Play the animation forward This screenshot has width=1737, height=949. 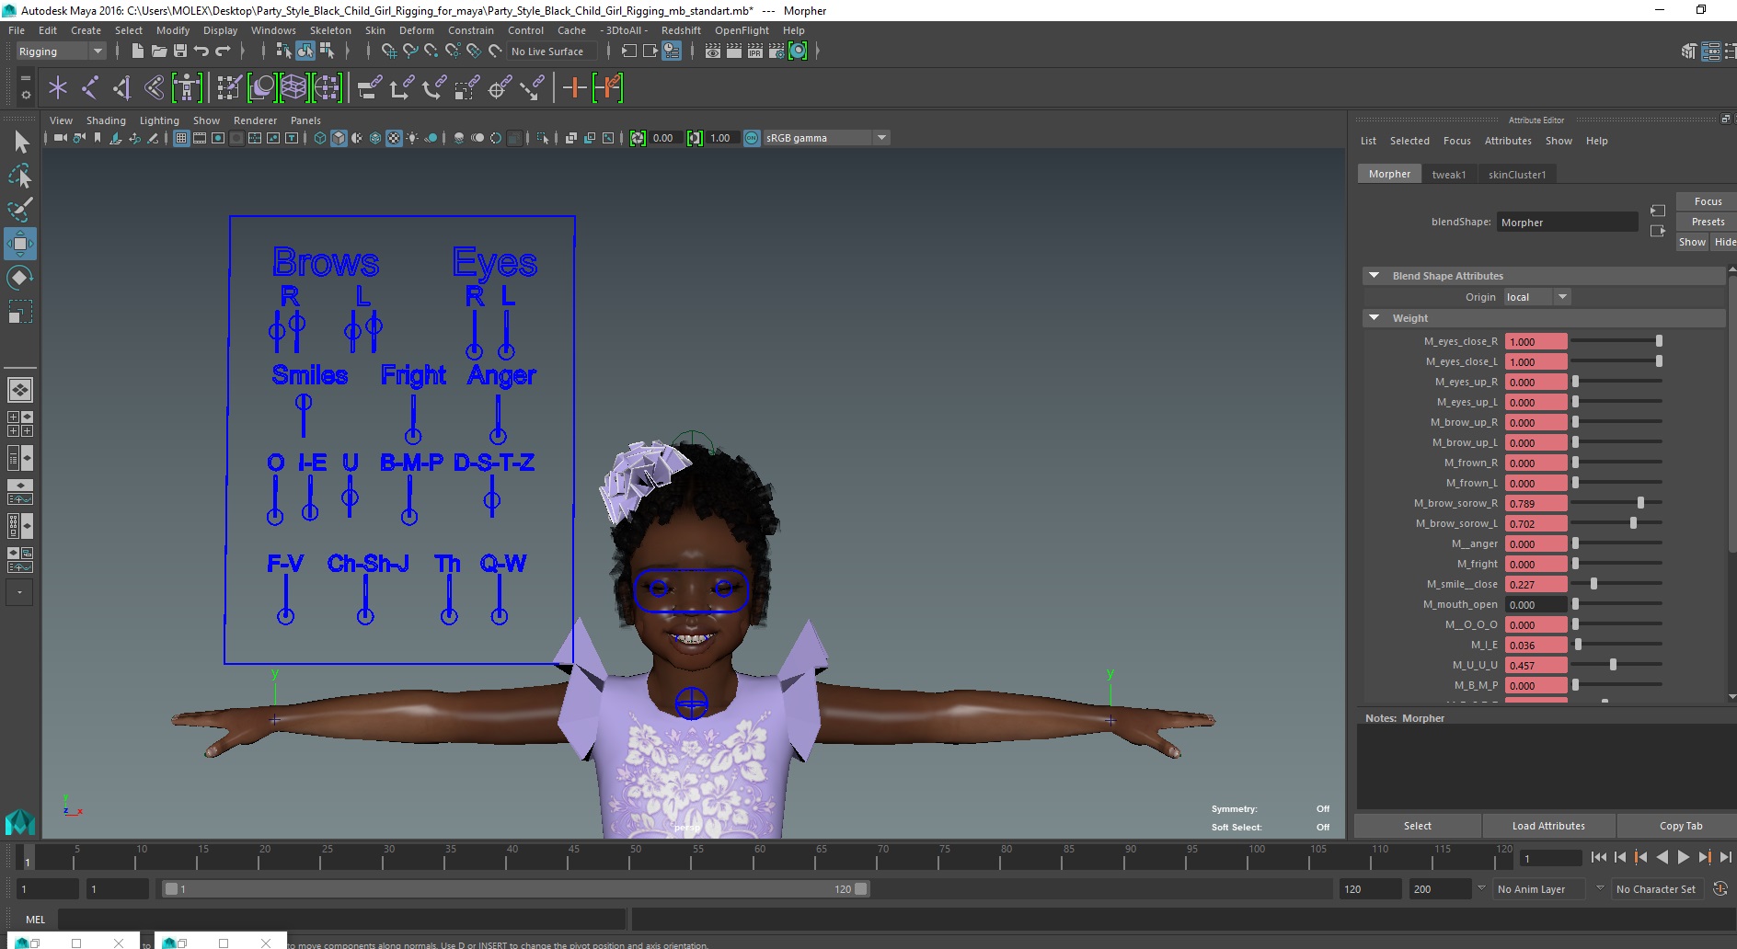pyautogui.click(x=1683, y=857)
